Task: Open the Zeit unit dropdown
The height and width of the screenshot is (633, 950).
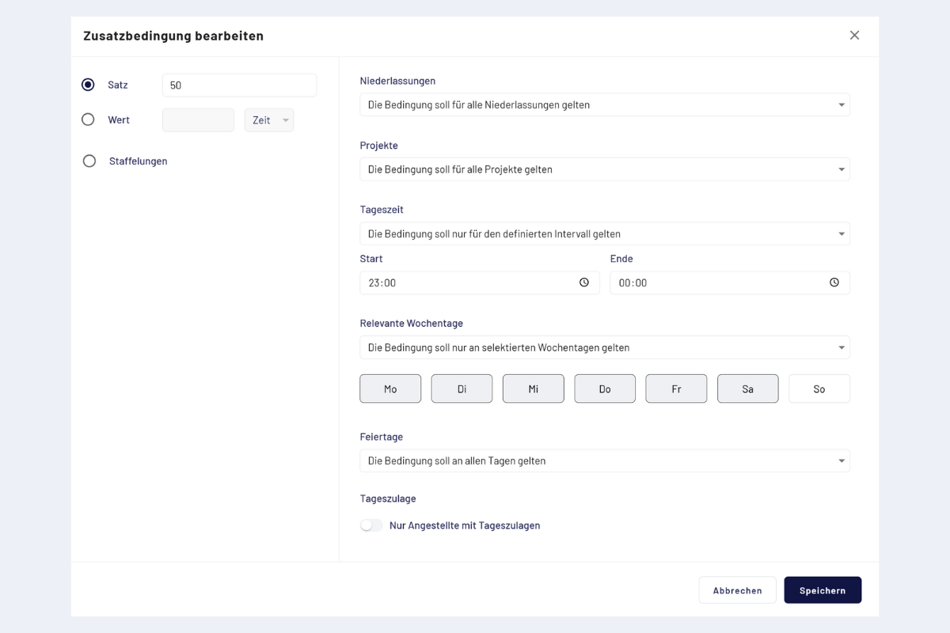Action: [x=269, y=120]
